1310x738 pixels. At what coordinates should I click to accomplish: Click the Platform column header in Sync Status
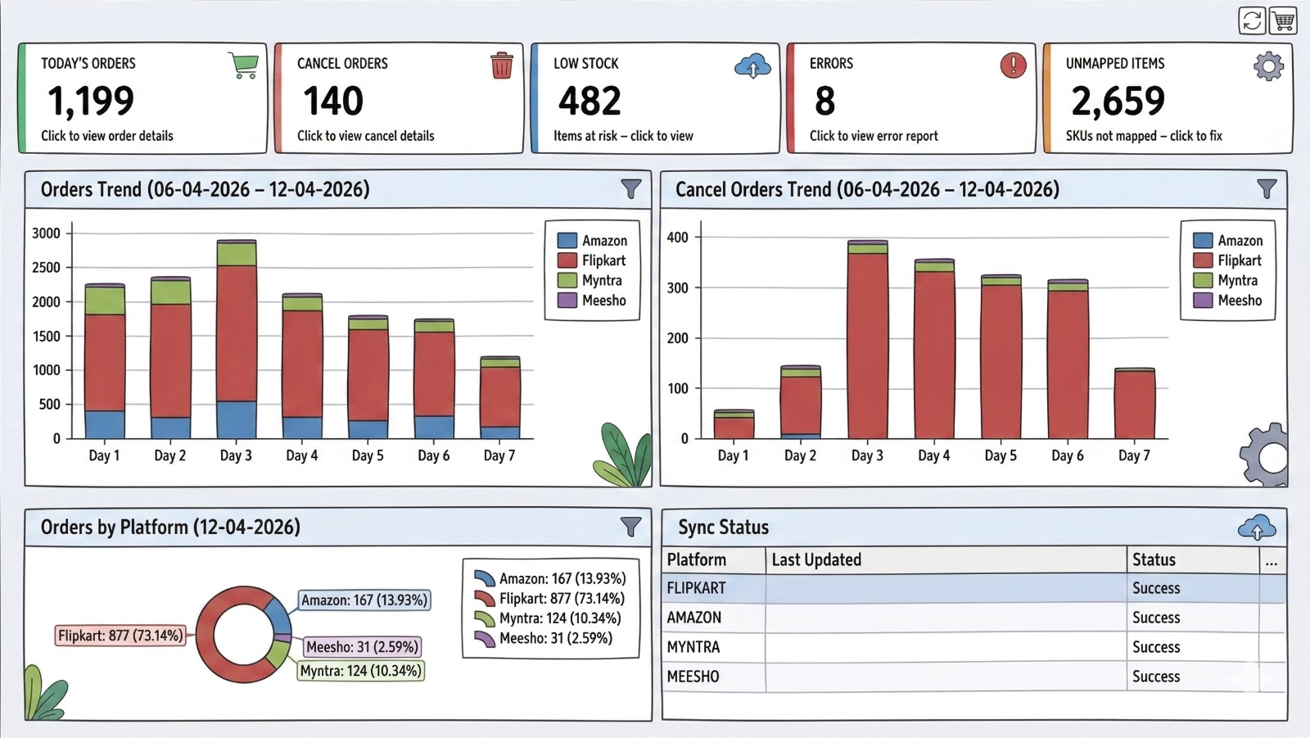click(695, 559)
